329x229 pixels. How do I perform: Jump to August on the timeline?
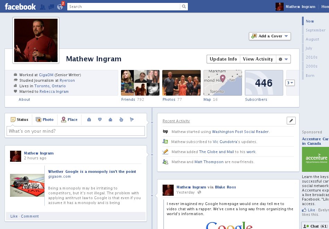(312, 39)
